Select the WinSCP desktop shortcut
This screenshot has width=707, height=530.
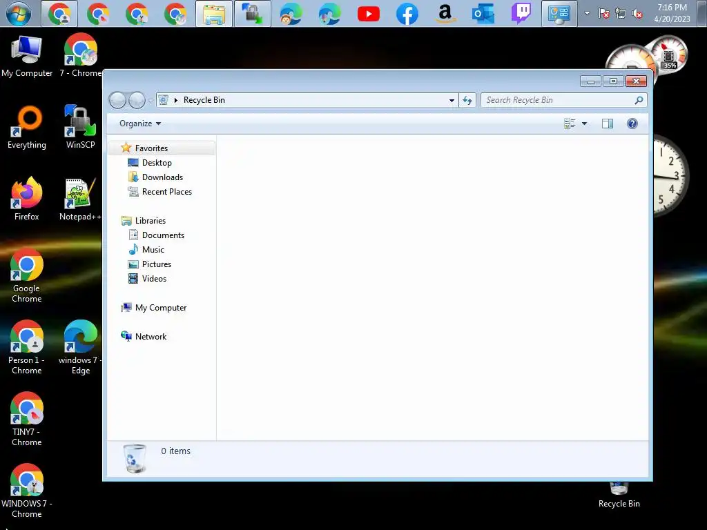(80, 127)
